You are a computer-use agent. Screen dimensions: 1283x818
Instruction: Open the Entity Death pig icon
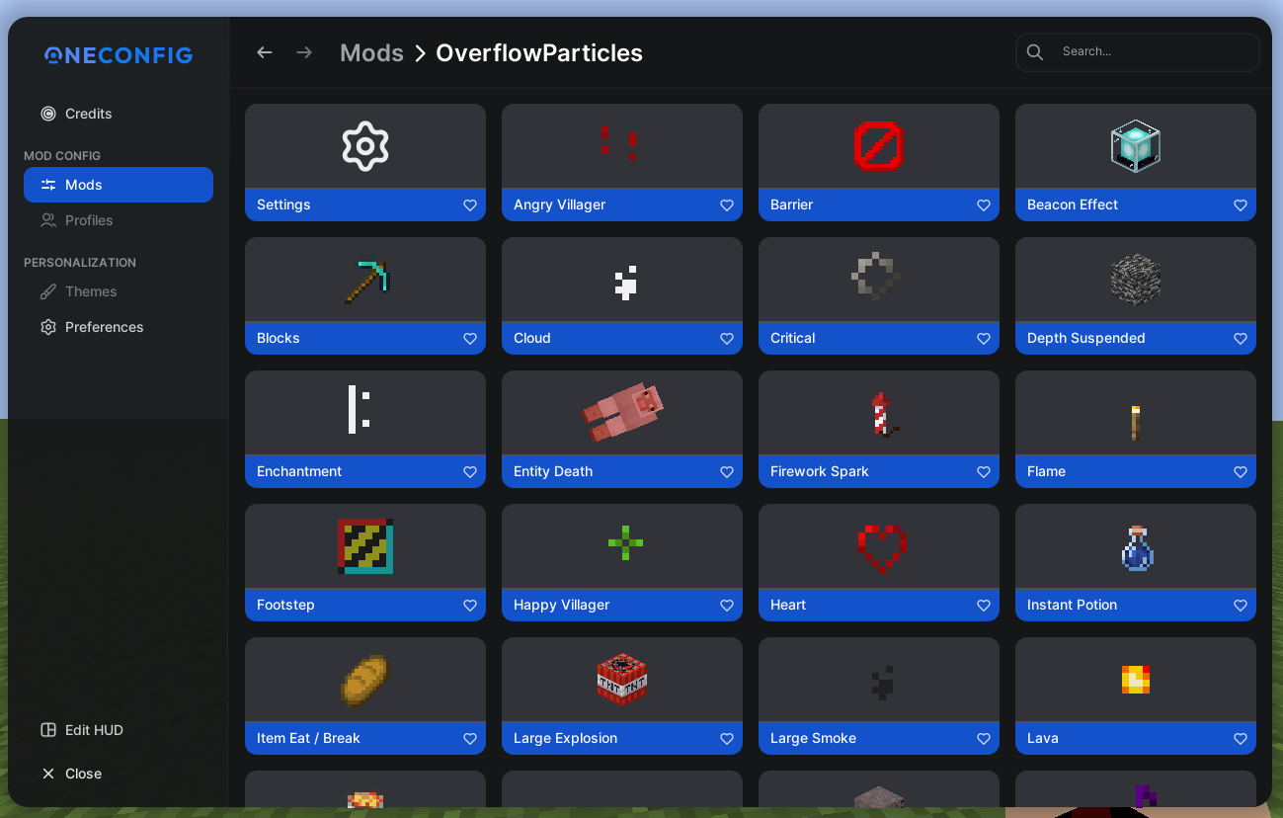coord(622,411)
